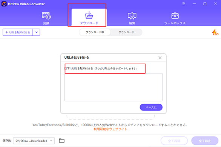221x147 pixels.
Task: Click the 保存先 label
Action: pyautogui.click(x=7, y=141)
